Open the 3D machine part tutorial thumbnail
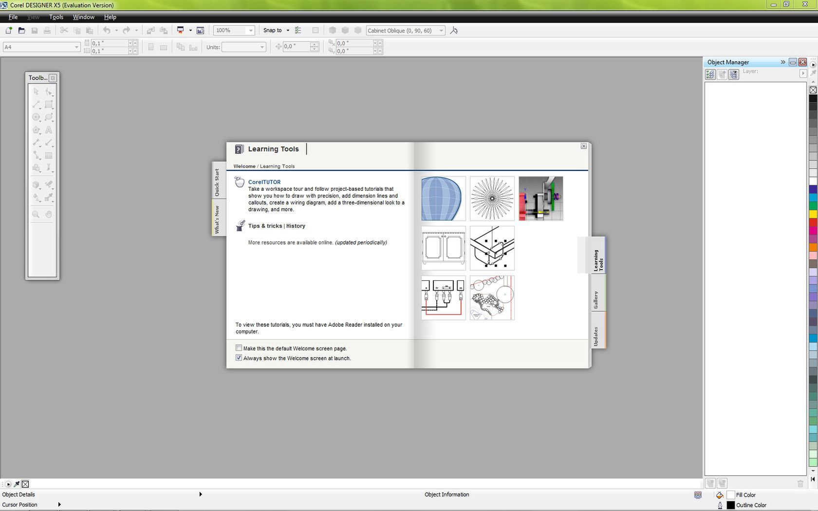 (x=541, y=199)
